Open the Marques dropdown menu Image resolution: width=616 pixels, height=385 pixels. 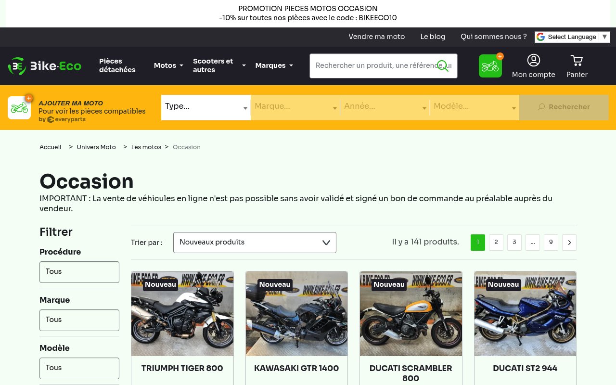(x=274, y=65)
